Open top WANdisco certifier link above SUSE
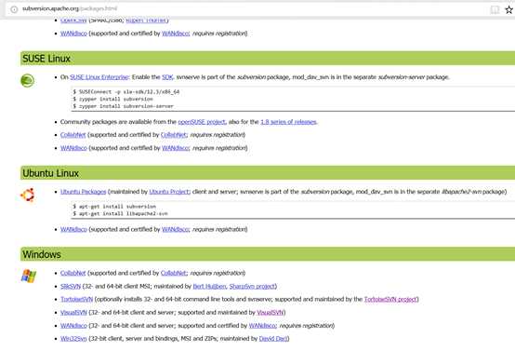Viewport: 515px width, 351px height. pyautogui.click(x=176, y=34)
